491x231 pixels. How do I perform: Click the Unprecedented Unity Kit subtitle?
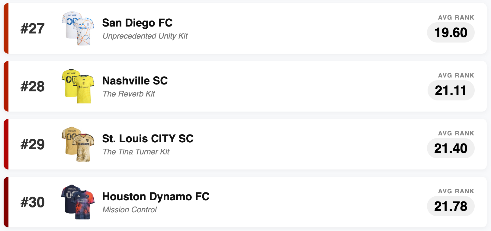[145, 36]
